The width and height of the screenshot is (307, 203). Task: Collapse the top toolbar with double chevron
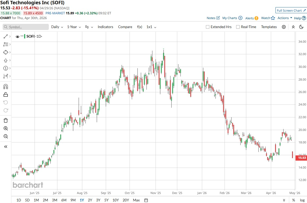click(x=293, y=27)
